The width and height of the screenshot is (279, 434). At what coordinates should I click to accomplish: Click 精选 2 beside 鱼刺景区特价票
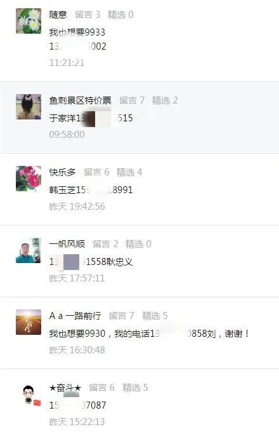165,100
